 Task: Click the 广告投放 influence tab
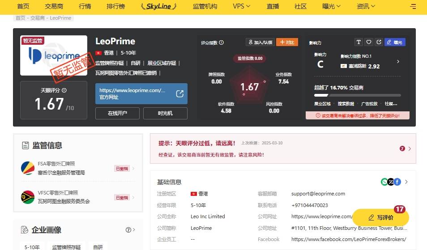369,104
